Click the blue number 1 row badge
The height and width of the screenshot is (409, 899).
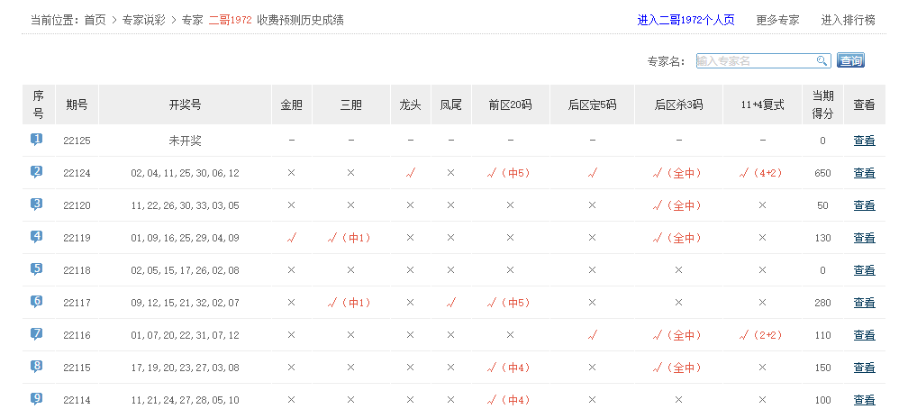click(37, 140)
